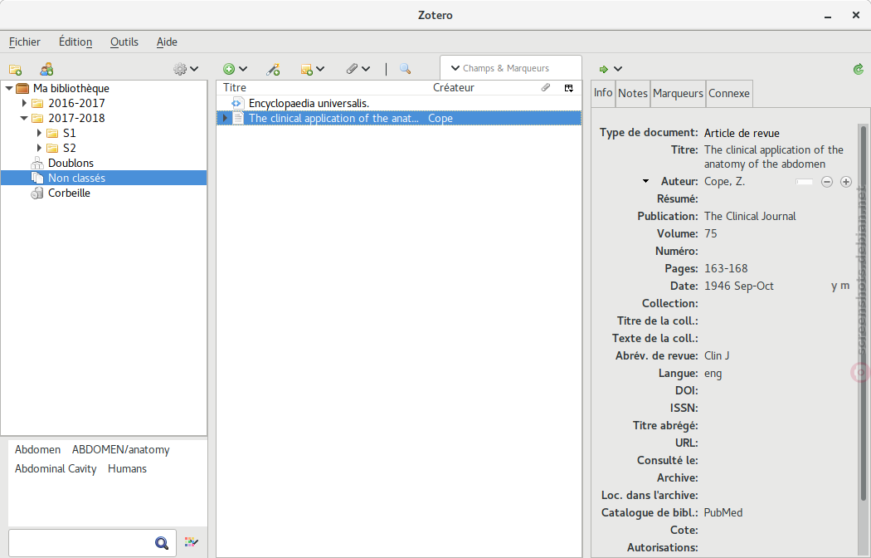Edit the Date value 1946 Sep-Oct
Screen dimensions: 871x558
click(x=739, y=286)
